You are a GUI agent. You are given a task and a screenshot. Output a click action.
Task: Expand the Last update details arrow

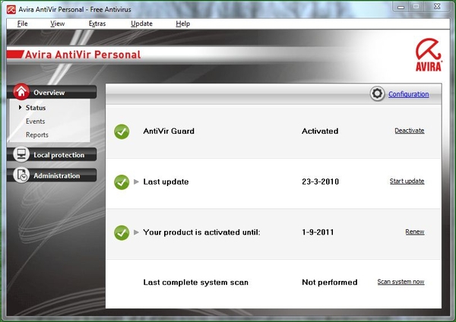136,182
